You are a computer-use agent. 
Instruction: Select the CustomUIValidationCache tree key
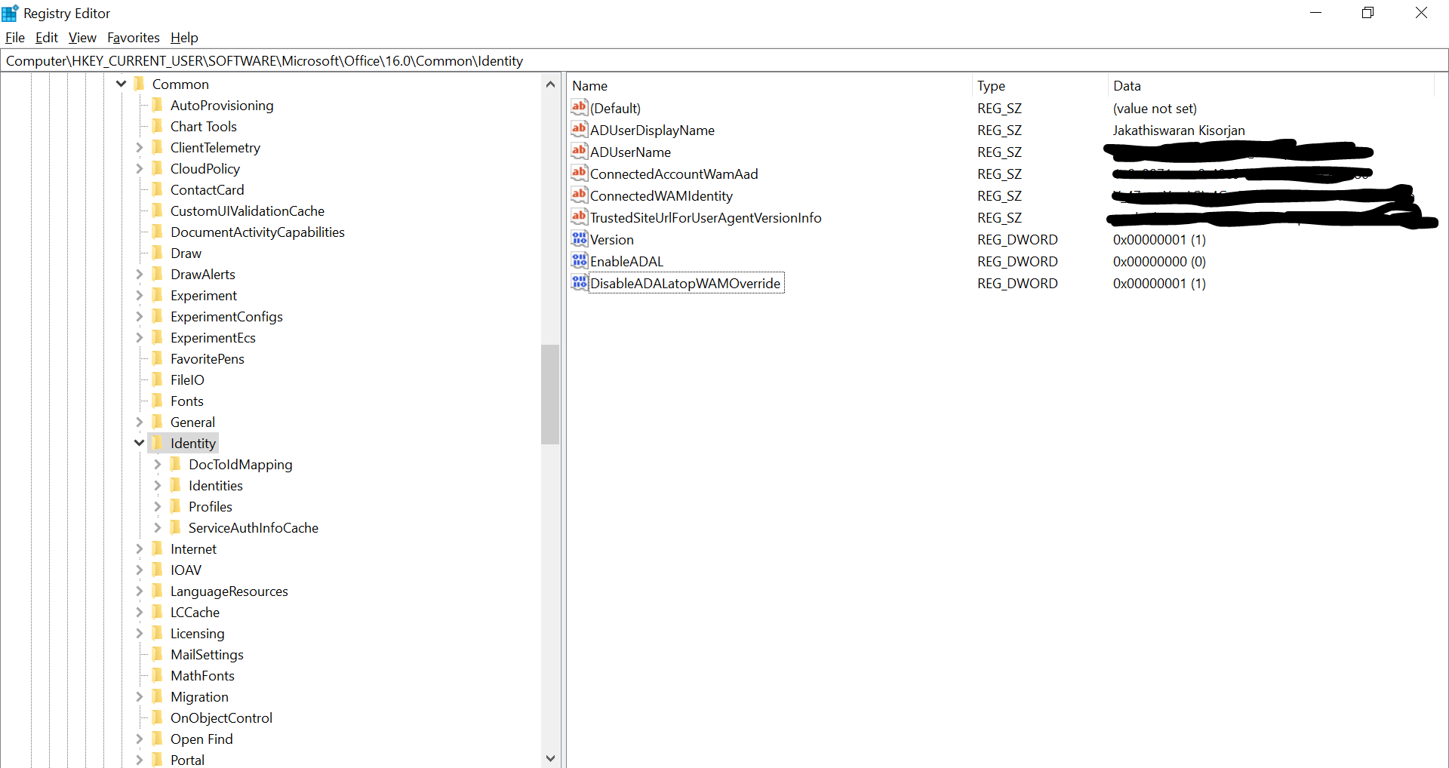248,210
